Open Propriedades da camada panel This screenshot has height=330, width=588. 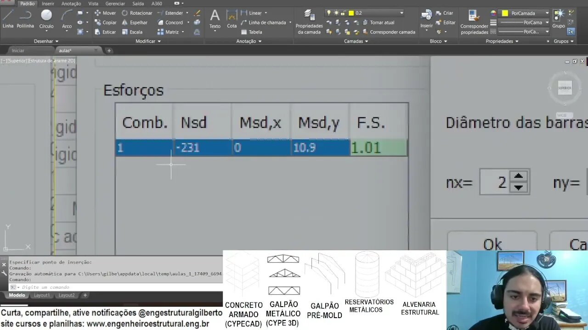(x=309, y=22)
